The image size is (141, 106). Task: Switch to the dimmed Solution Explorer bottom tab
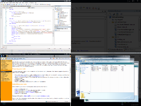pyautogui.click(x=115, y=50)
